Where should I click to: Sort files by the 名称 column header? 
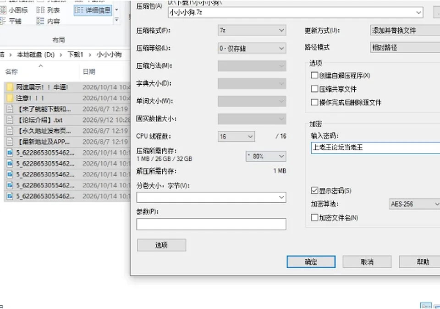click(x=11, y=72)
